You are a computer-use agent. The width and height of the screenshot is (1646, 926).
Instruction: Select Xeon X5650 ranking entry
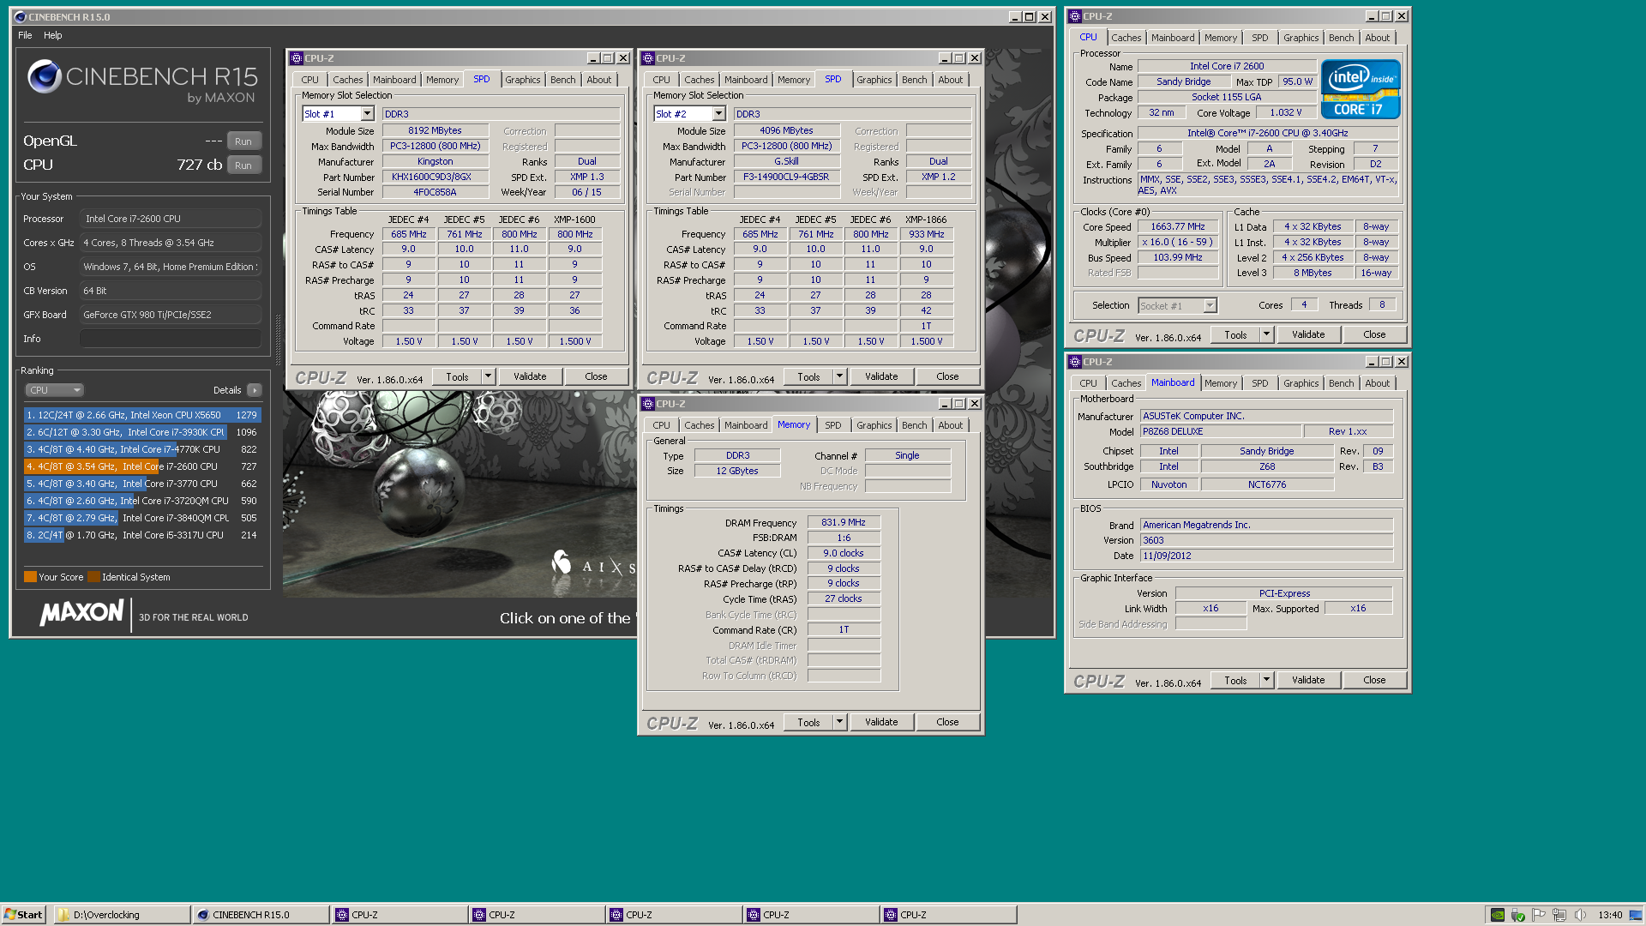[142, 415]
